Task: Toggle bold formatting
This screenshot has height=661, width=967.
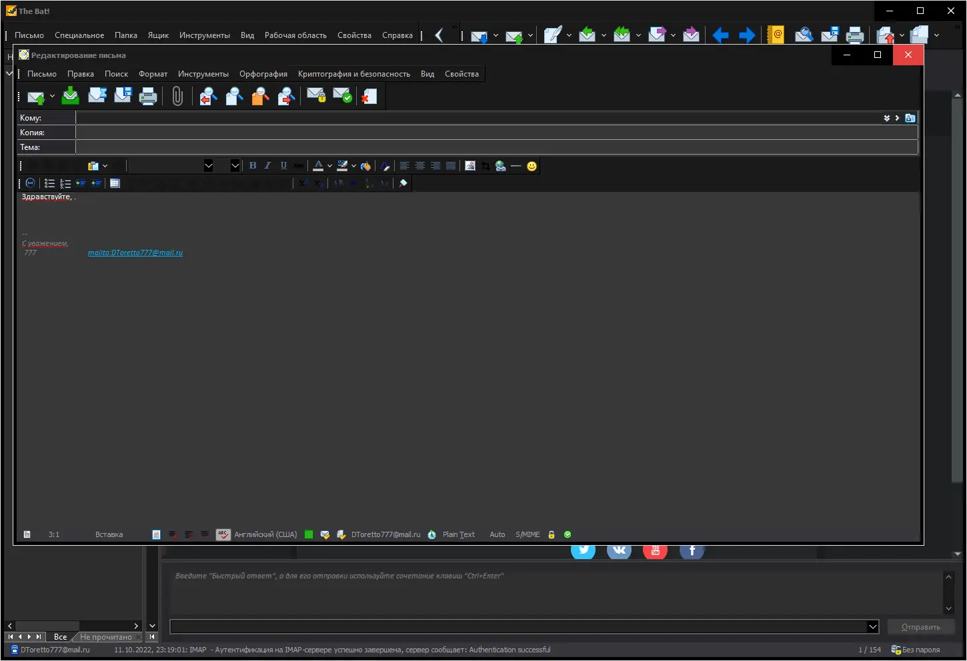Action: [x=253, y=166]
